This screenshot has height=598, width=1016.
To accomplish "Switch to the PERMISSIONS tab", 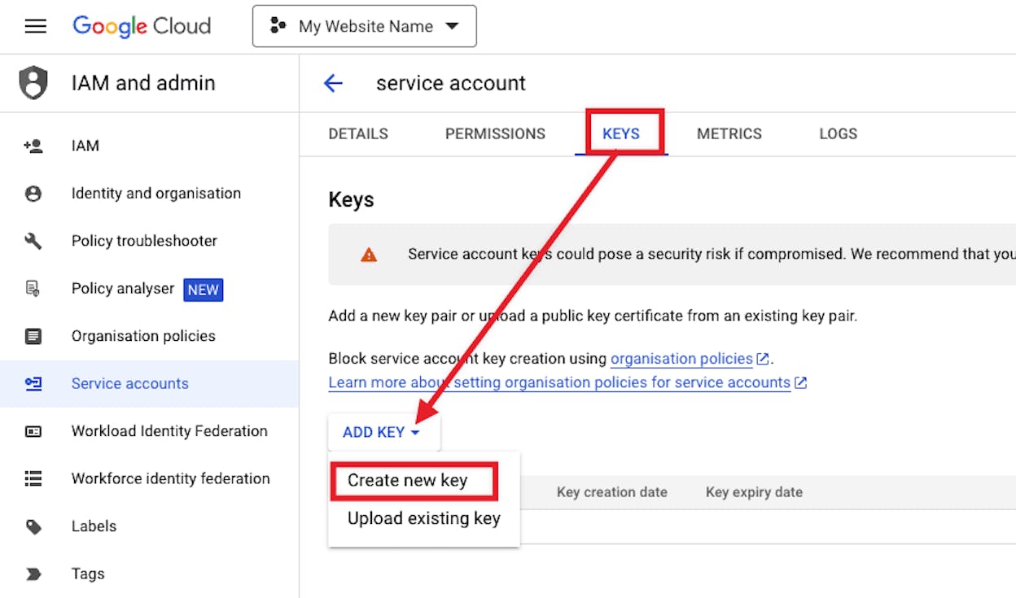I will [495, 133].
